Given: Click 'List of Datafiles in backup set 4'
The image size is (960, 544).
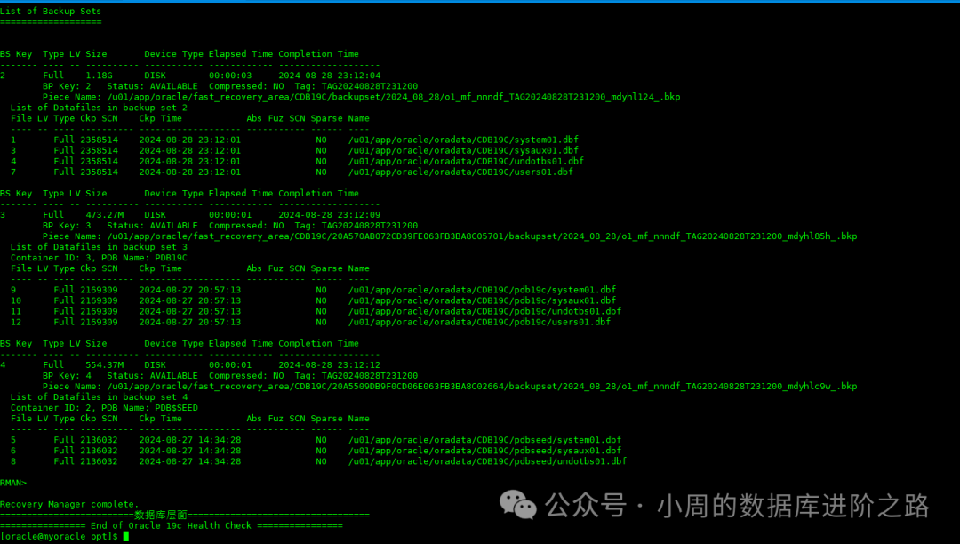Looking at the screenshot, I should tap(100, 397).
